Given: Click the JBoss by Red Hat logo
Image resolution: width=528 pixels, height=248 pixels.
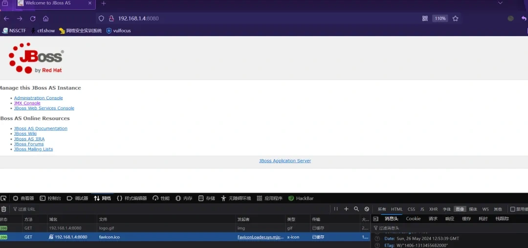Looking at the screenshot, I should pyautogui.click(x=36, y=58).
